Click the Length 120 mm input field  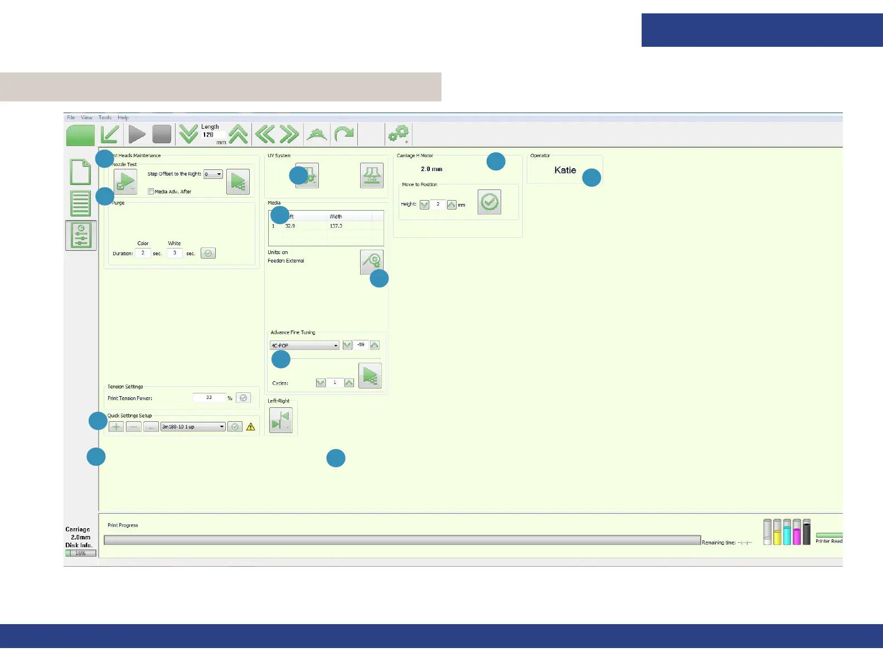point(214,135)
